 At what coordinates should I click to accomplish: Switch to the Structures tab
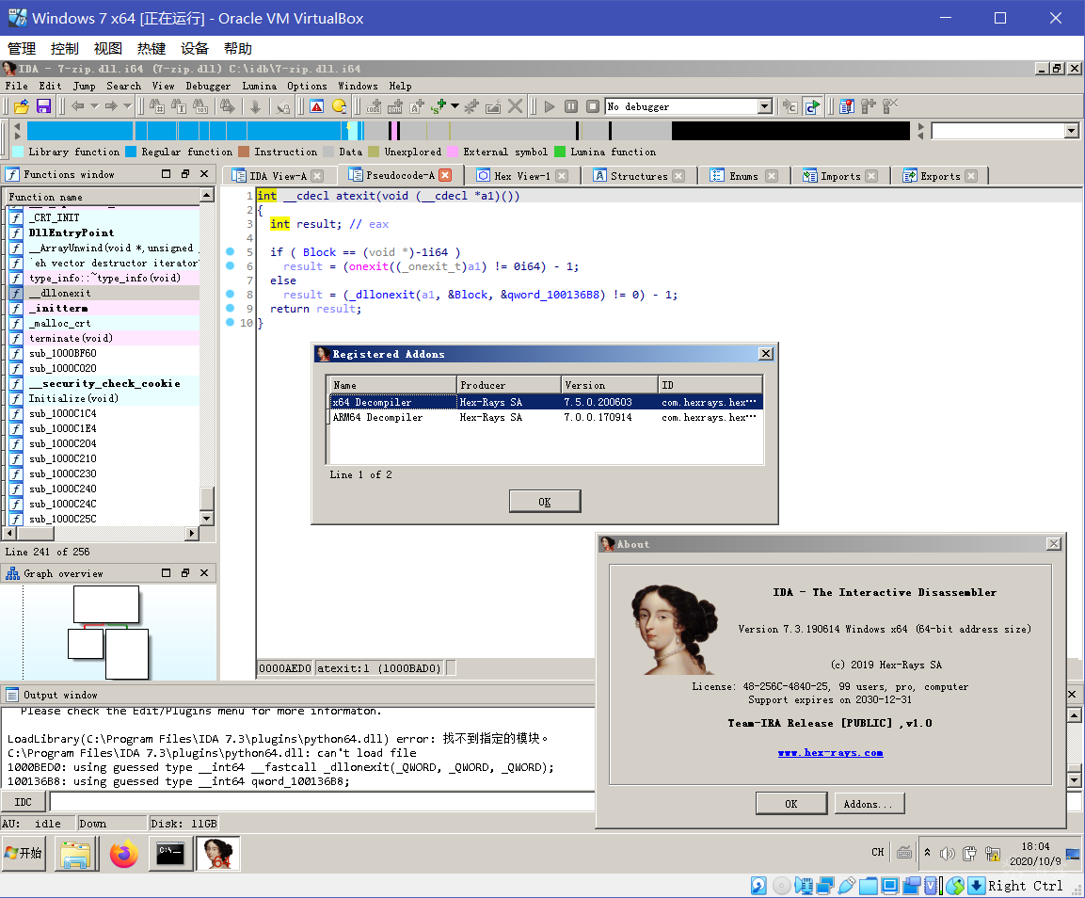tap(639, 177)
